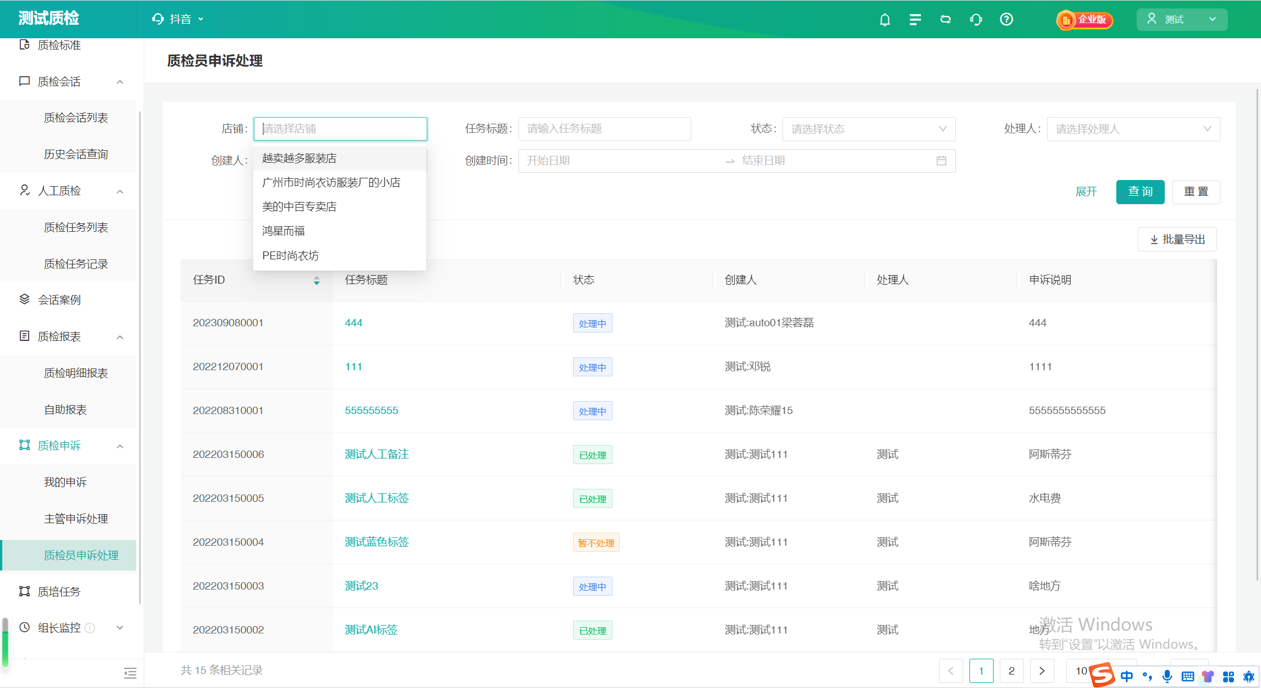Expand the 组长监控 sidebar group

tap(120, 628)
